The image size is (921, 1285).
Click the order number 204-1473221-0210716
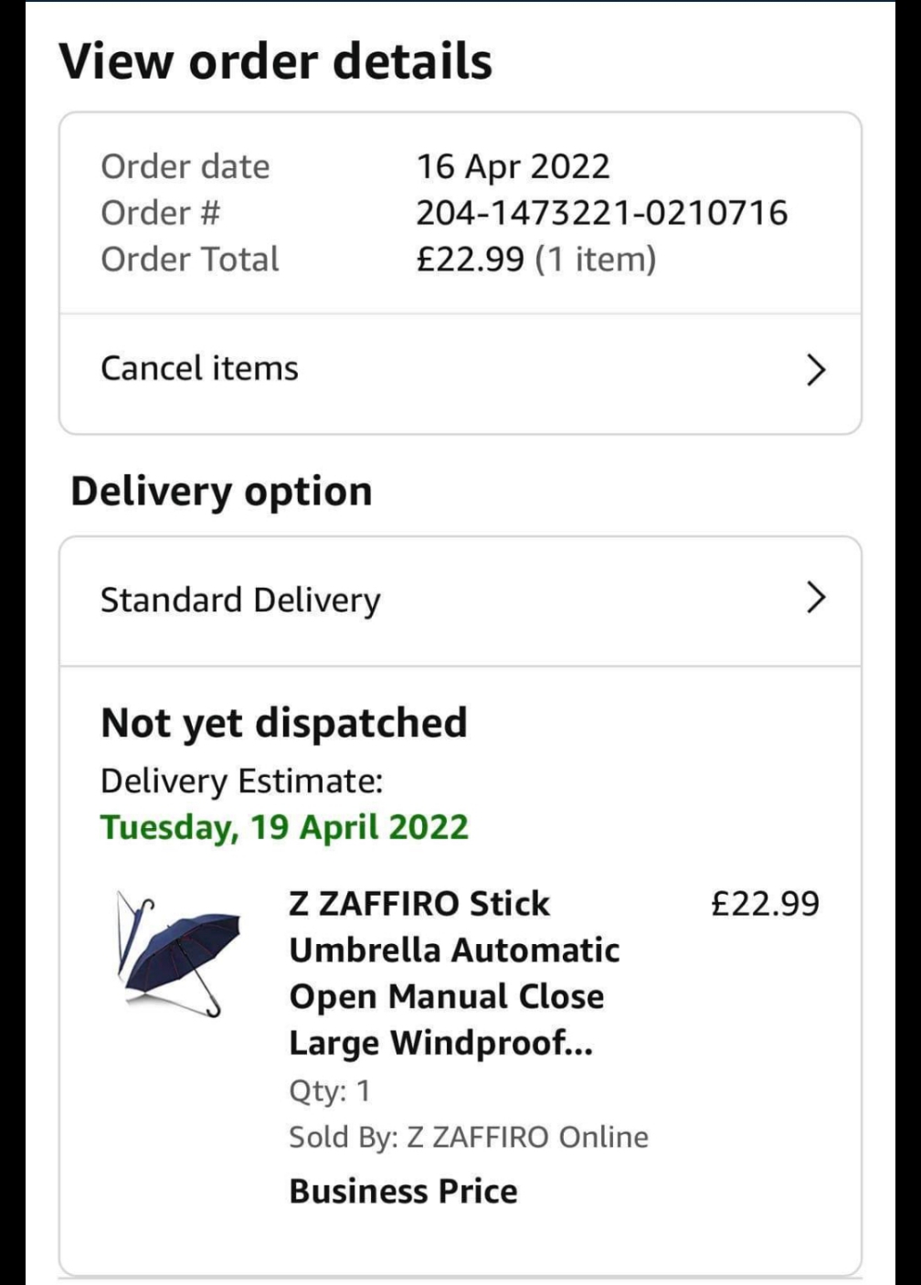click(601, 213)
